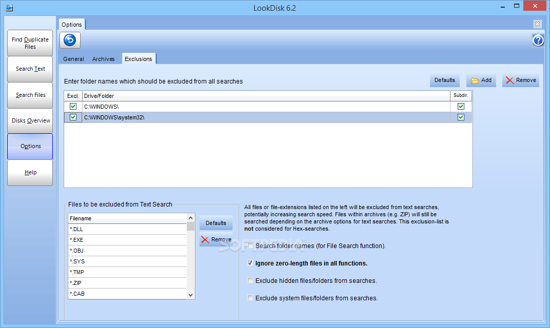This screenshot has width=550, height=328.
Task: Enable Search folder names checkbox
Action: [x=250, y=245]
